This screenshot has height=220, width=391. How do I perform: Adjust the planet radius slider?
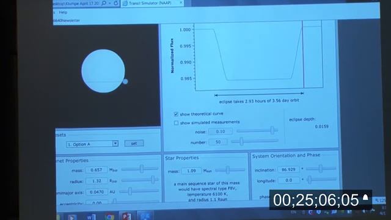tap(153, 180)
